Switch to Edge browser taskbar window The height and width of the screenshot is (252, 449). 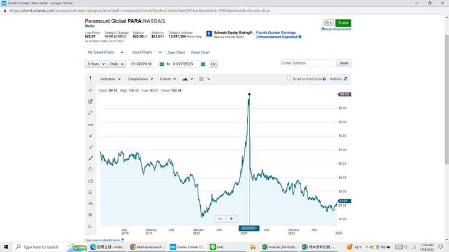click(x=107, y=247)
